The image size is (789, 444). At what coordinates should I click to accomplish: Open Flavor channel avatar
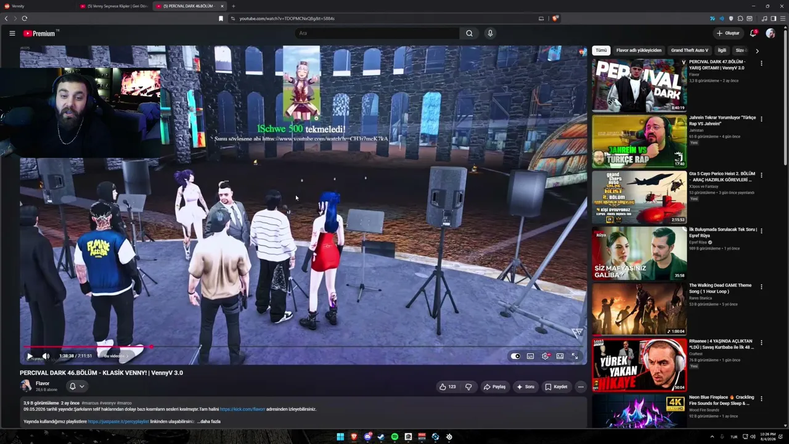coord(26,386)
